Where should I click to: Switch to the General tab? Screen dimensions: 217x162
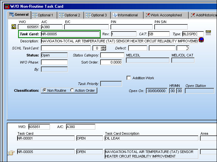coord(19,15)
